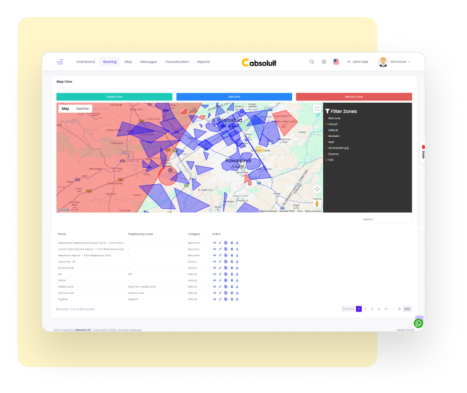Go to pagination page 2
The image size is (467, 393).
point(365,309)
